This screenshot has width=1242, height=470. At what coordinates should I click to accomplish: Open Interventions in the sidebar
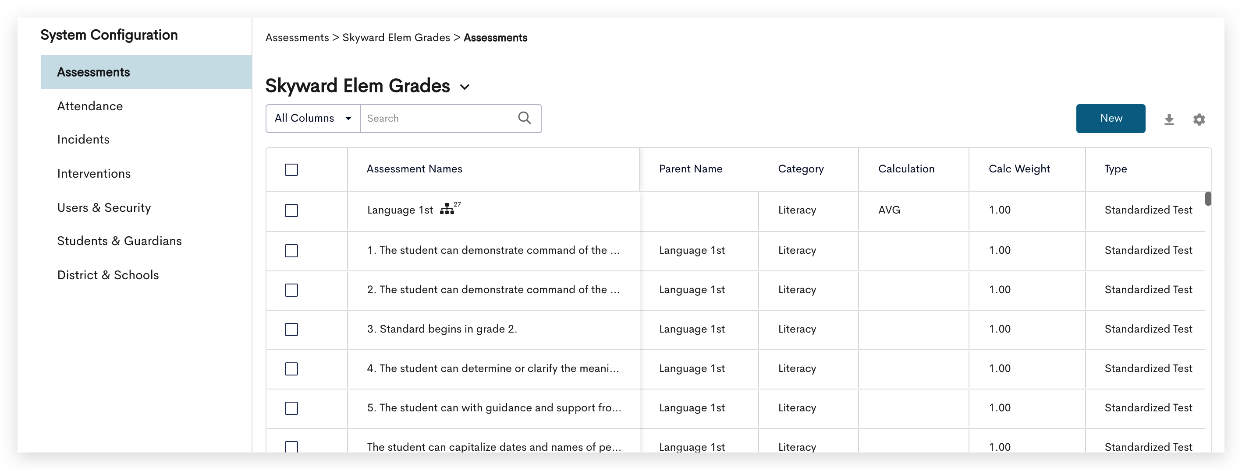click(93, 173)
